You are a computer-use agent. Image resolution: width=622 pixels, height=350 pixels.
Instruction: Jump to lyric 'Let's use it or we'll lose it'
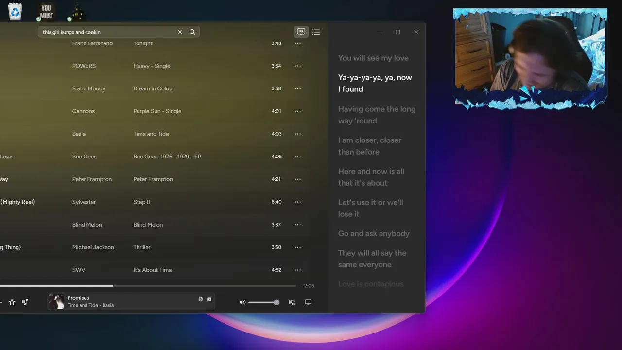[x=371, y=208]
